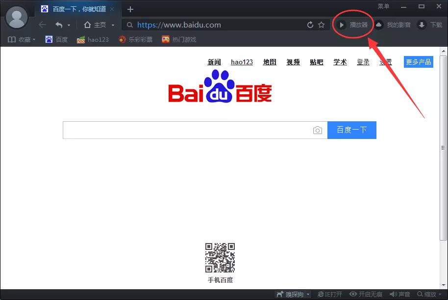Open the 视频 video link
448x300 pixels.
click(293, 62)
